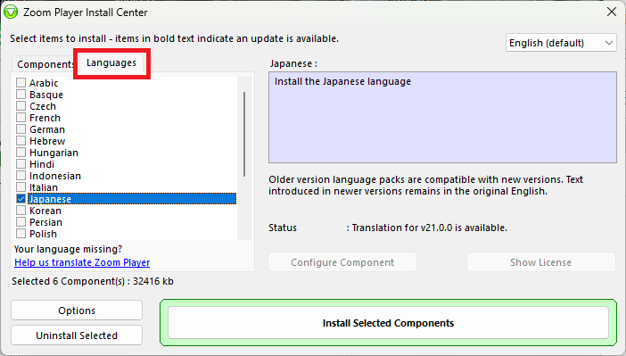This screenshot has height=356, width=626.
Task: Tick the Persian language checkbox
Action: (x=21, y=222)
